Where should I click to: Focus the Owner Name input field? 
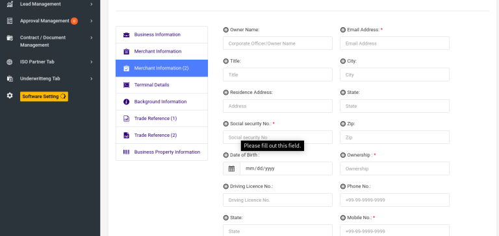(277, 43)
